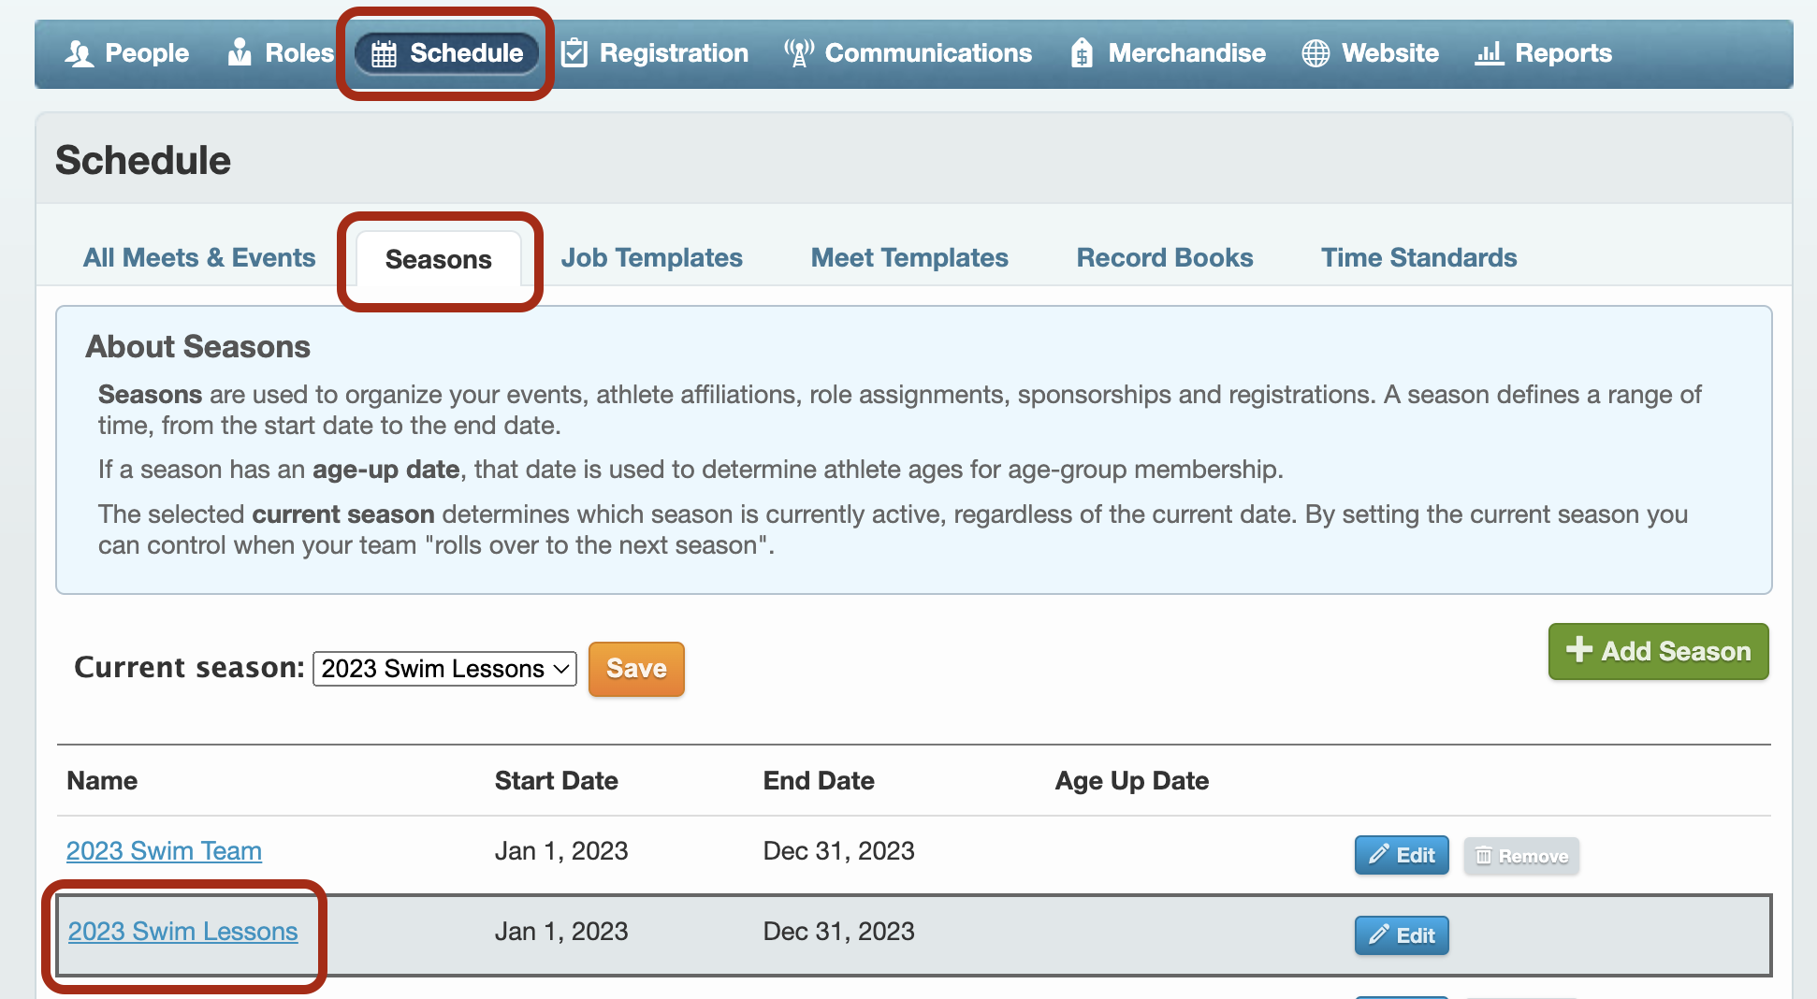Viewport: 1817px width, 999px height.
Task: Open the 2023 Swim Lessons link
Action: [182, 932]
